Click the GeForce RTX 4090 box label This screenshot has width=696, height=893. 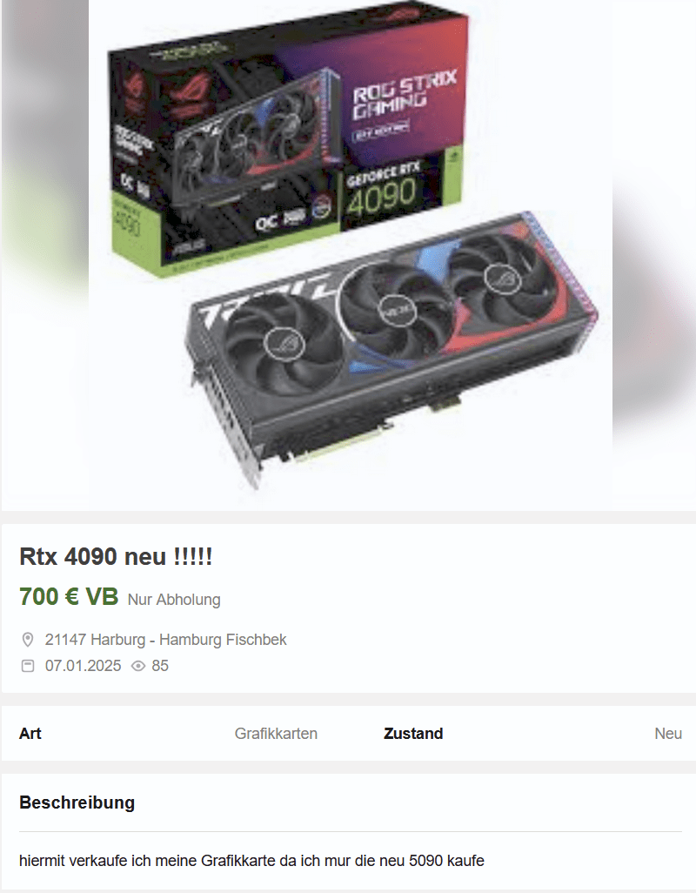pyautogui.click(x=383, y=193)
